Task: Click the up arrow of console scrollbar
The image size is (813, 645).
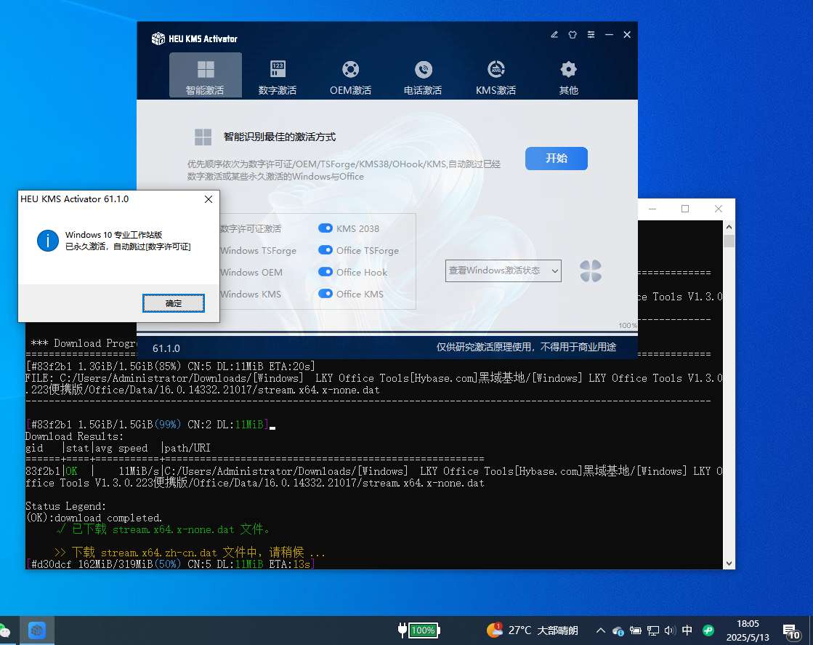Action: click(x=729, y=227)
